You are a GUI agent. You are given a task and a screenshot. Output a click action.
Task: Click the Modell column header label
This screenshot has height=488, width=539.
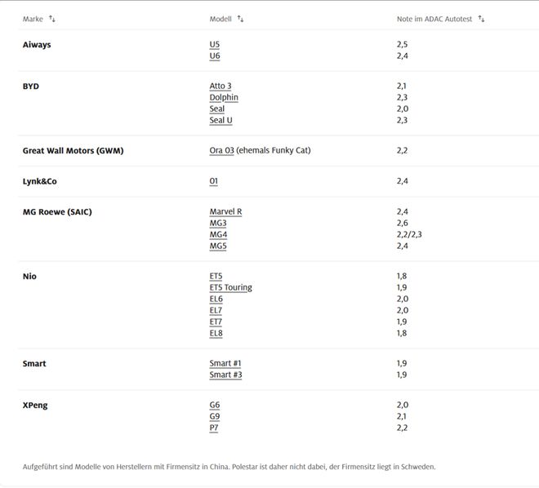(220, 19)
